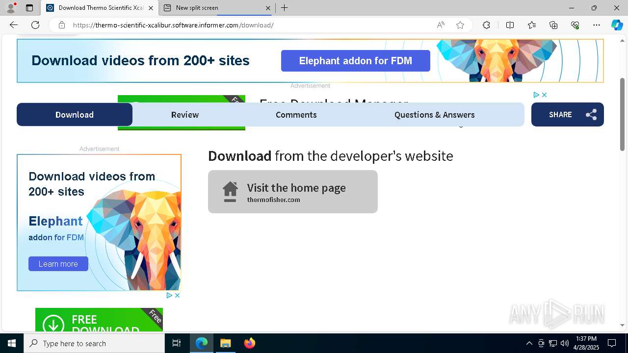
Task: Click Visit the home page button
Action: coord(293,192)
